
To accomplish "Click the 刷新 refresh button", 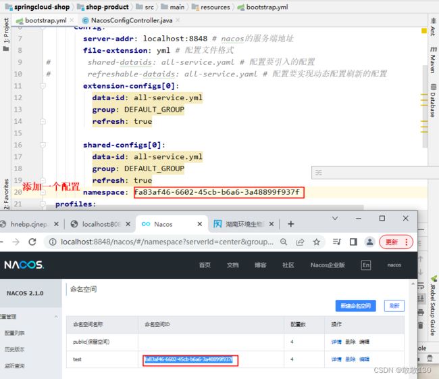I will (x=394, y=306).
